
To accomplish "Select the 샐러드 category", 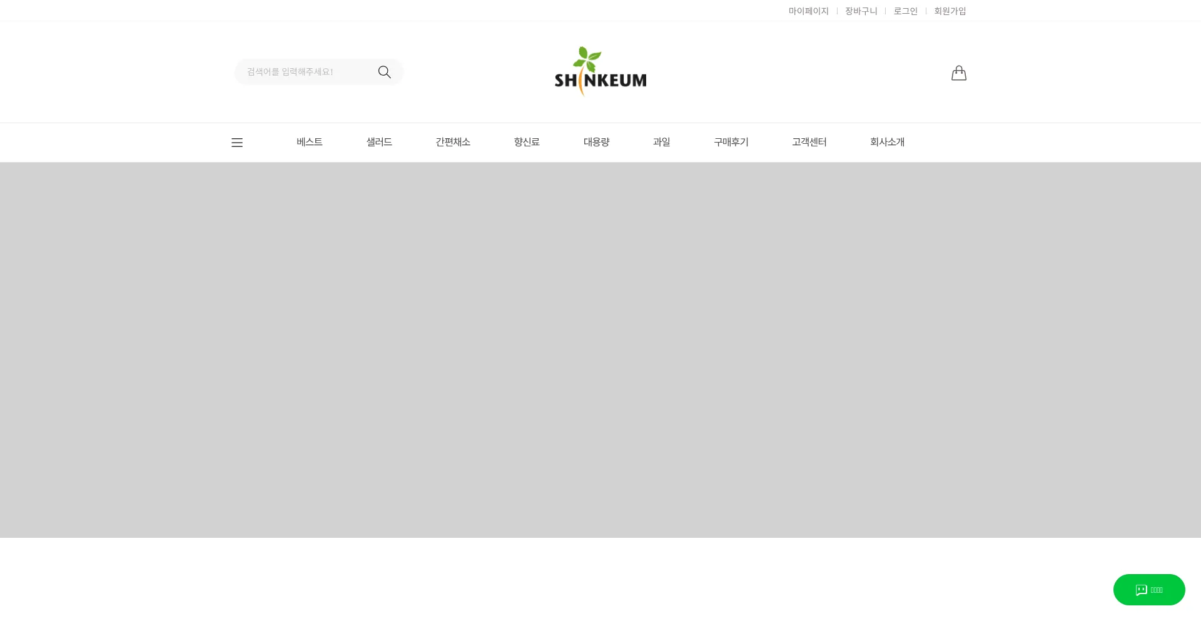I will point(379,142).
